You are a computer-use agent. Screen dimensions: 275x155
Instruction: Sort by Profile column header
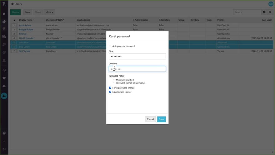click(x=220, y=20)
